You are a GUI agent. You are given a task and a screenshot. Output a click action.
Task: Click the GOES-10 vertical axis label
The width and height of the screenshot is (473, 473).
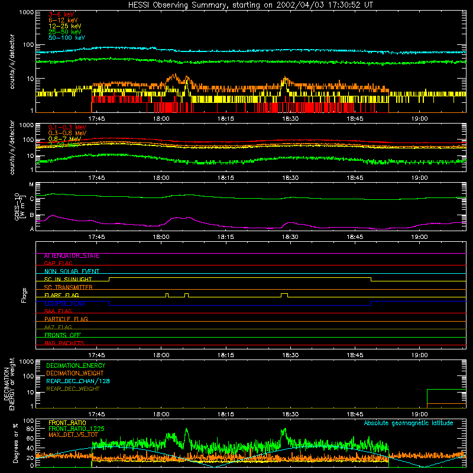[20, 206]
